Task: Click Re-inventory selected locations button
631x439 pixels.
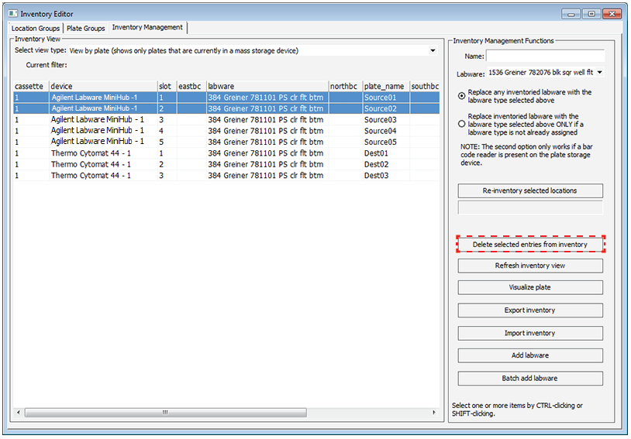Action: coord(530,190)
